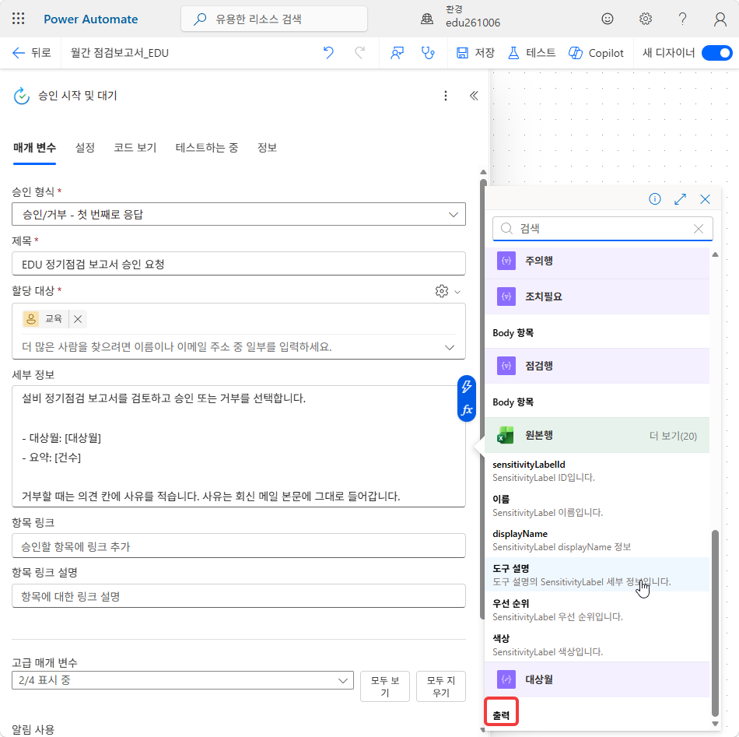Switch to the 정보 tab
The image size is (739, 737).
click(267, 148)
